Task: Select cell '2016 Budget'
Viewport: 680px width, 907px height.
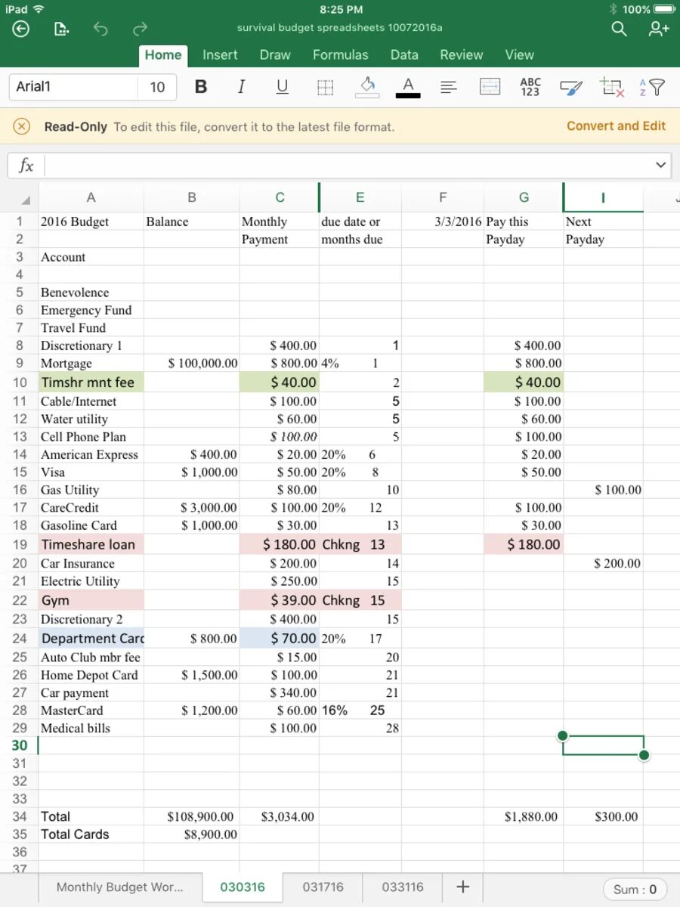Action: pos(91,221)
